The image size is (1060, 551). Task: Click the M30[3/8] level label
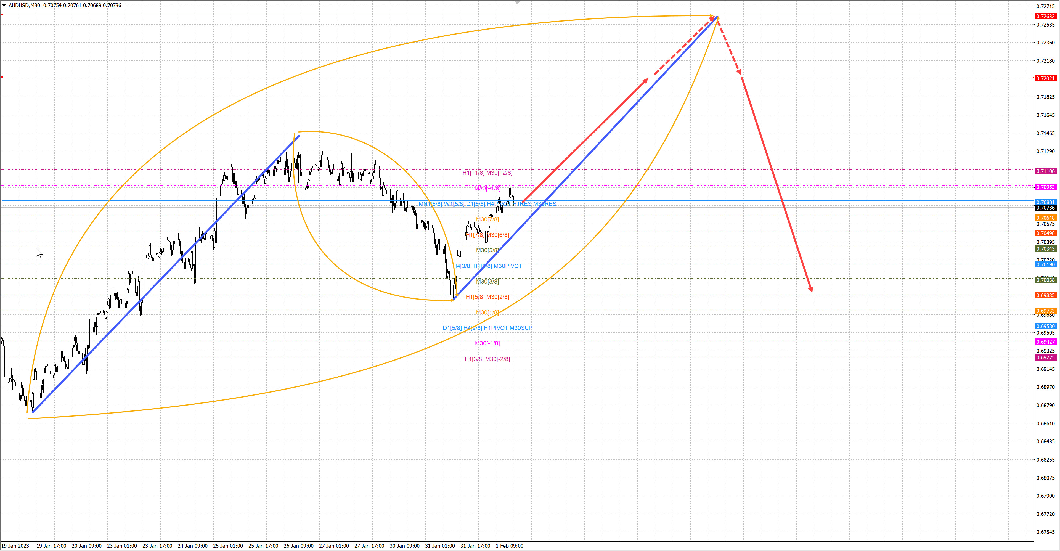point(487,282)
